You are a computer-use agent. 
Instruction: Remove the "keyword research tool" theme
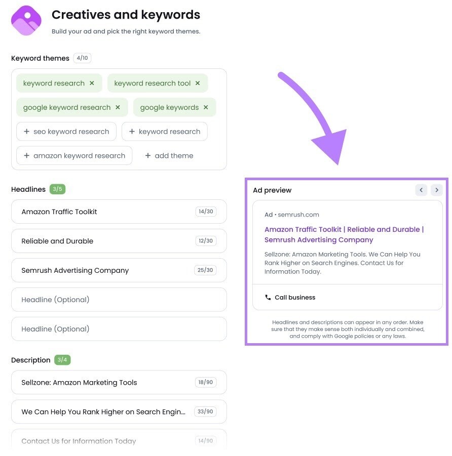(198, 83)
